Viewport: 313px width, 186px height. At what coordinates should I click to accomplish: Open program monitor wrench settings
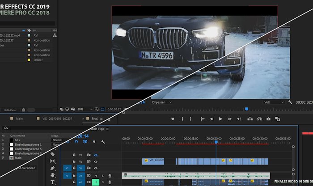290,102
